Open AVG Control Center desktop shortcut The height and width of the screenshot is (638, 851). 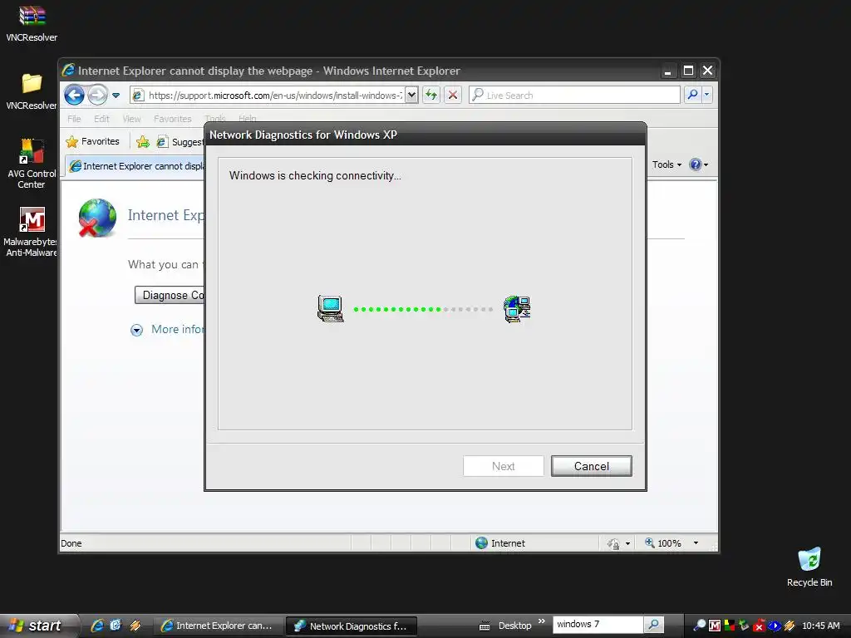tap(32, 163)
